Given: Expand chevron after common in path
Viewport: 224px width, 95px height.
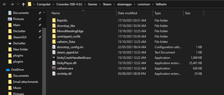Looking at the screenshot, I should (x=153, y=4).
